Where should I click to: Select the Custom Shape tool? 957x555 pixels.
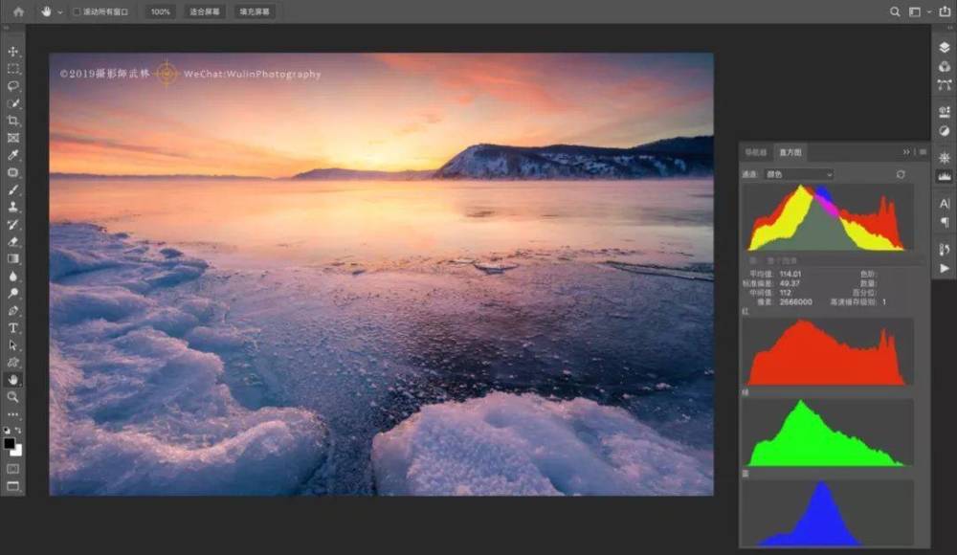pyautogui.click(x=12, y=362)
